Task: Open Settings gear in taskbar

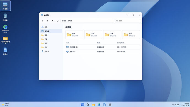Action: [110, 105]
